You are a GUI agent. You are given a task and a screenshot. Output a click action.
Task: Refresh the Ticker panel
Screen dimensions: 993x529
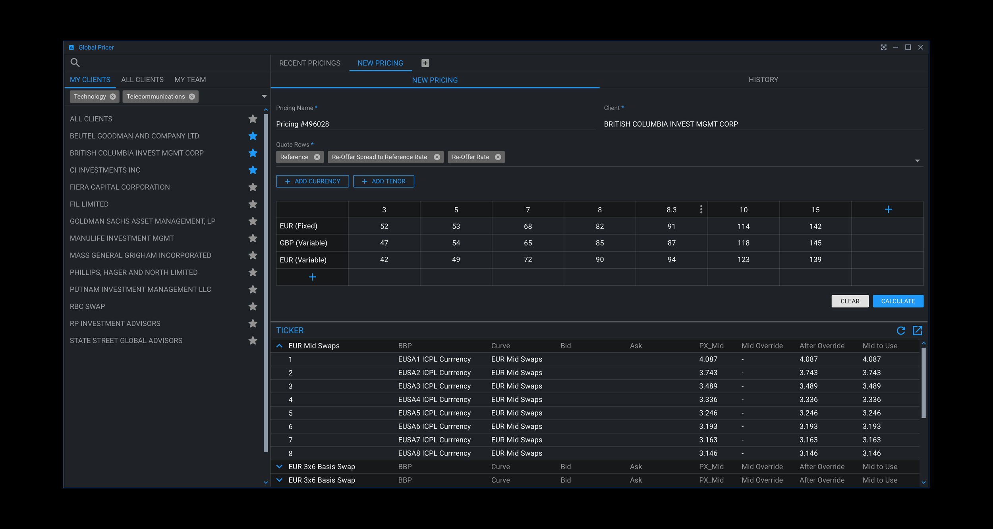(x=901, y=331)
